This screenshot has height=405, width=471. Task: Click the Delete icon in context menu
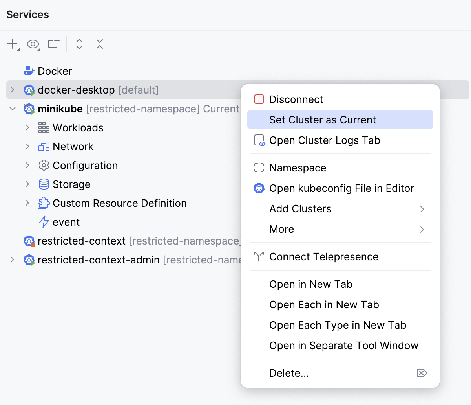coord(422,373)
